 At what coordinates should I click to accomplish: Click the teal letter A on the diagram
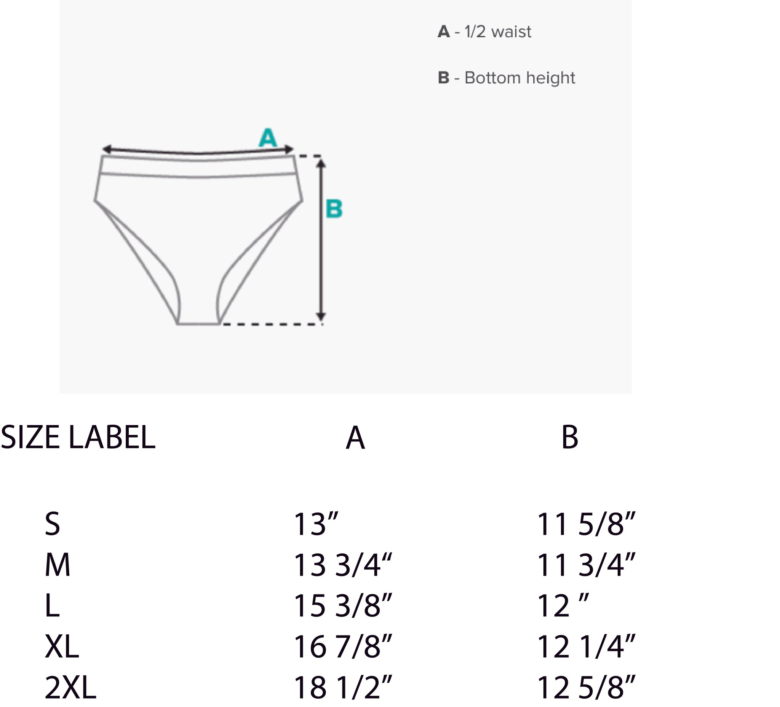tap(268, 138)
